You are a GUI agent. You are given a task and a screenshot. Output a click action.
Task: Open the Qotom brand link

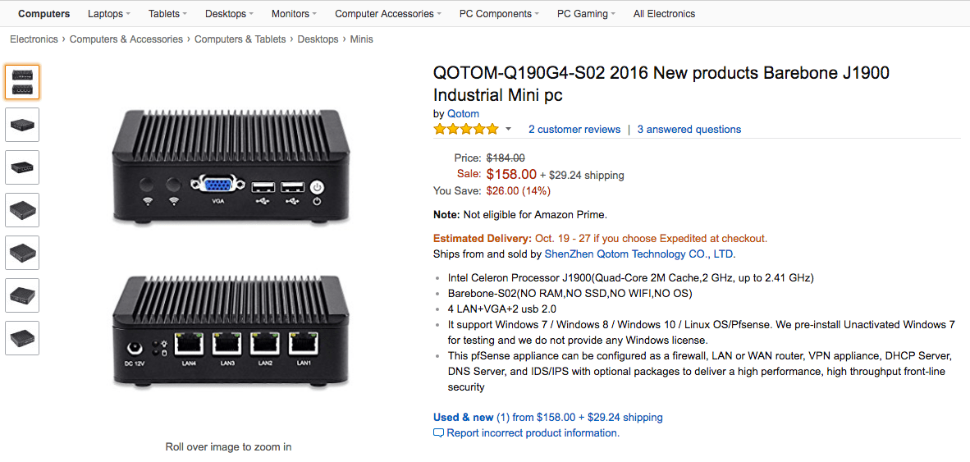[x=464, y=114]
